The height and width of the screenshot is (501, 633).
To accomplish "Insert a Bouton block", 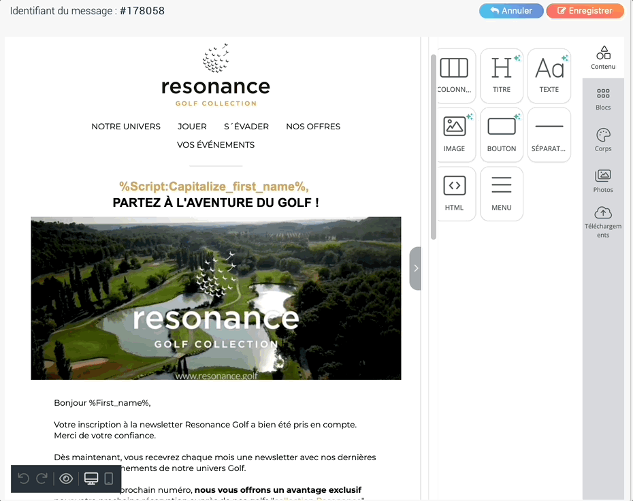I will point(502,135).
